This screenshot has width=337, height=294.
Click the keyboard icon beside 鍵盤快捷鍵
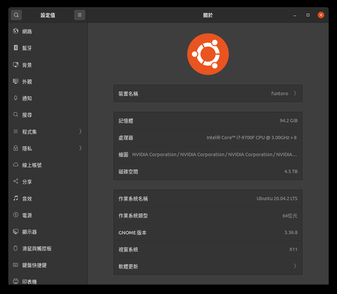pos(16,265)
